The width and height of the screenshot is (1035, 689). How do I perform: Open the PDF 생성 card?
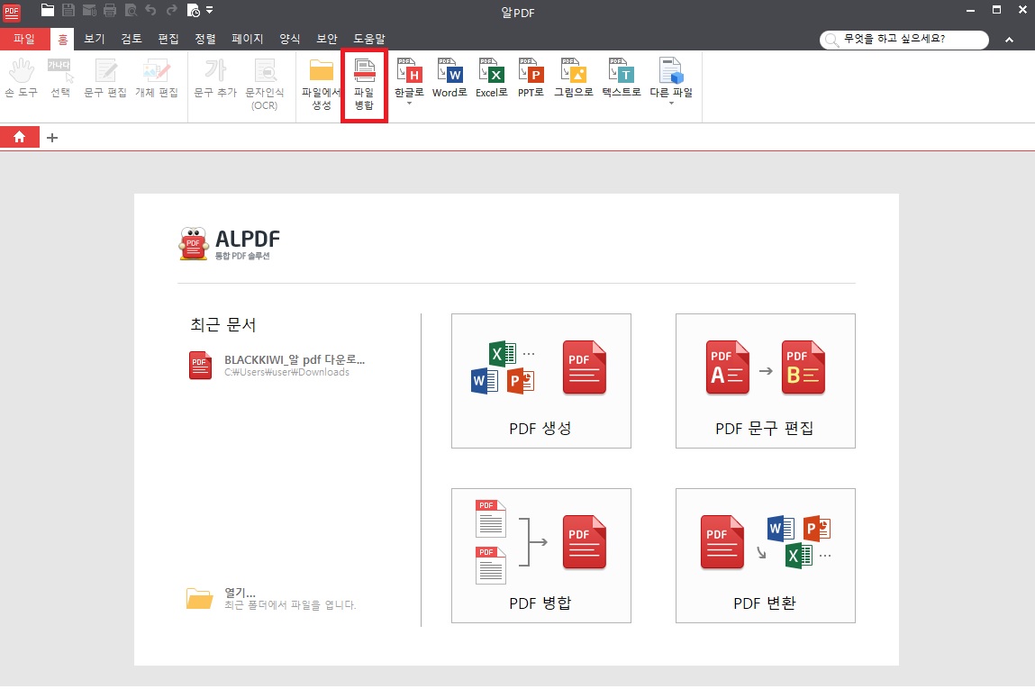[540, 381]
